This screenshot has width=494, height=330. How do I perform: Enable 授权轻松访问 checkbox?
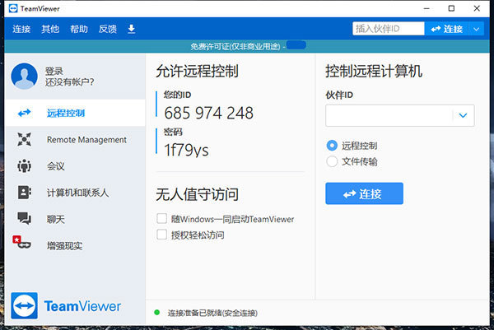pos(162,235)
